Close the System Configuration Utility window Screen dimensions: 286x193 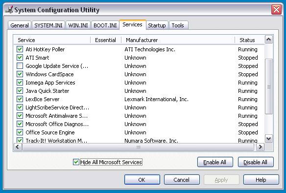click(x=276, y=9)
